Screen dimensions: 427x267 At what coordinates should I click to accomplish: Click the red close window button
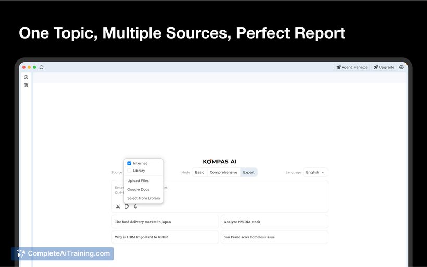click(24, 67)
